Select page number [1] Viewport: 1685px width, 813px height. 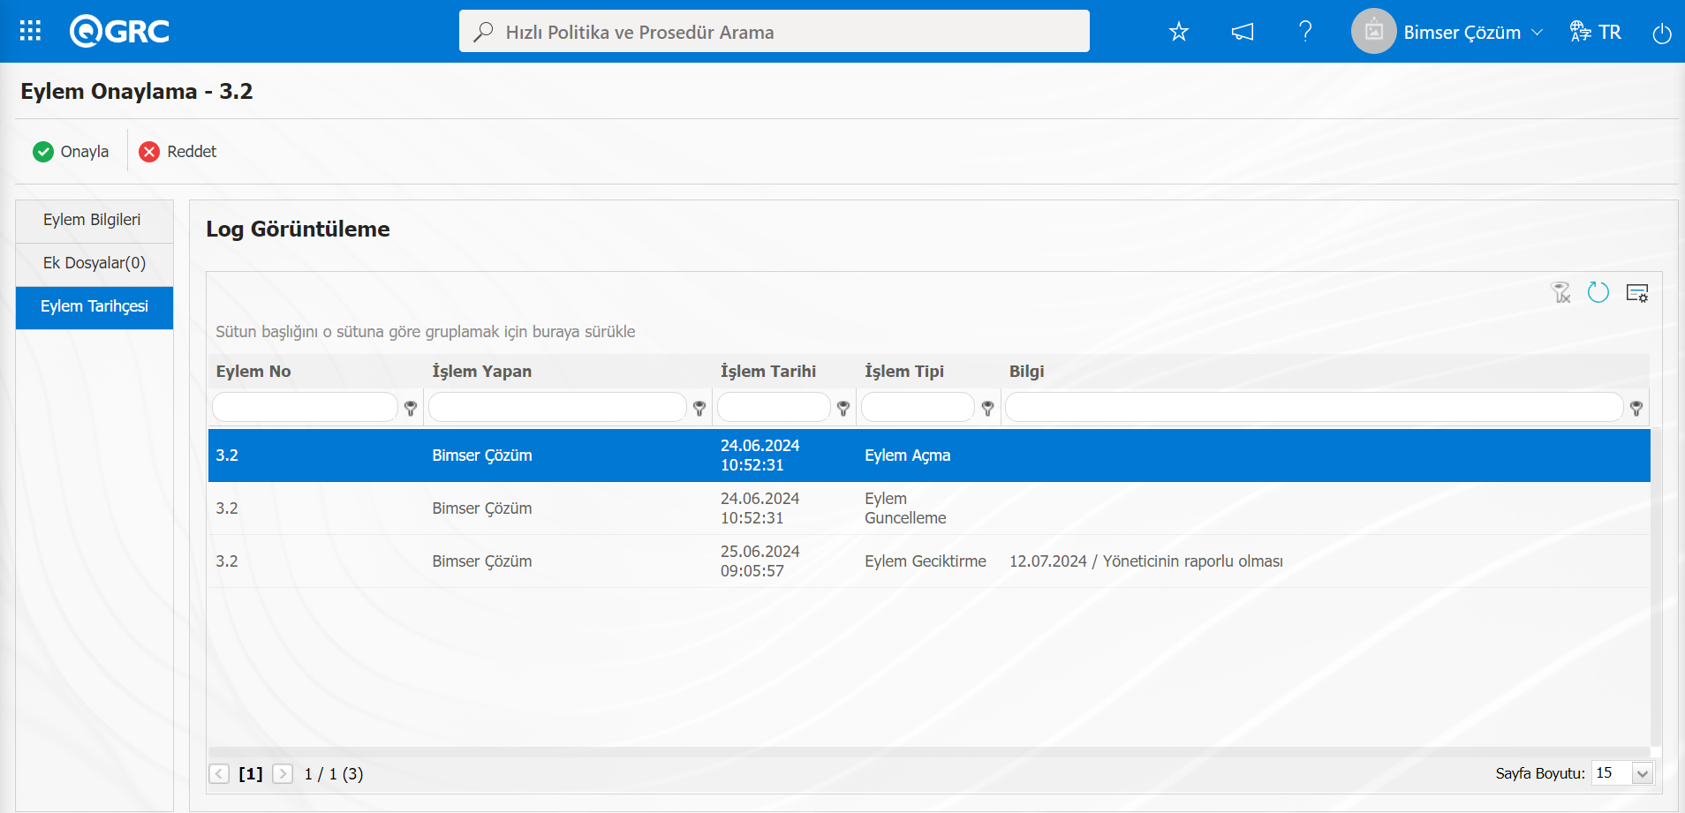(251, 774)
